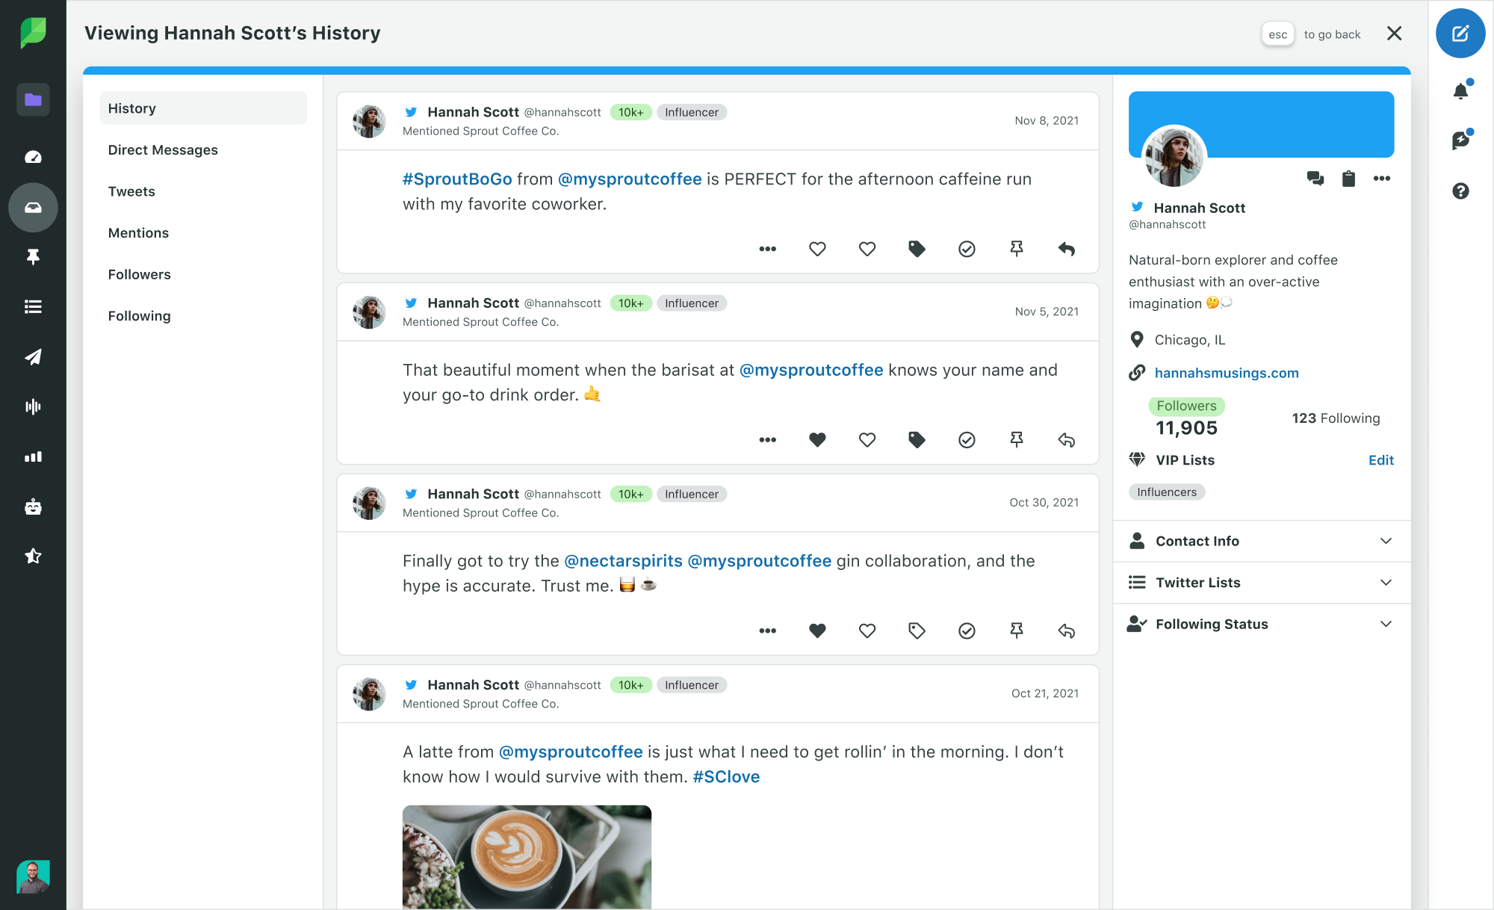Switch to Direct Messages tab
Image resolution: width=1494 pixels, height=910 pixels.
[163, 150]
